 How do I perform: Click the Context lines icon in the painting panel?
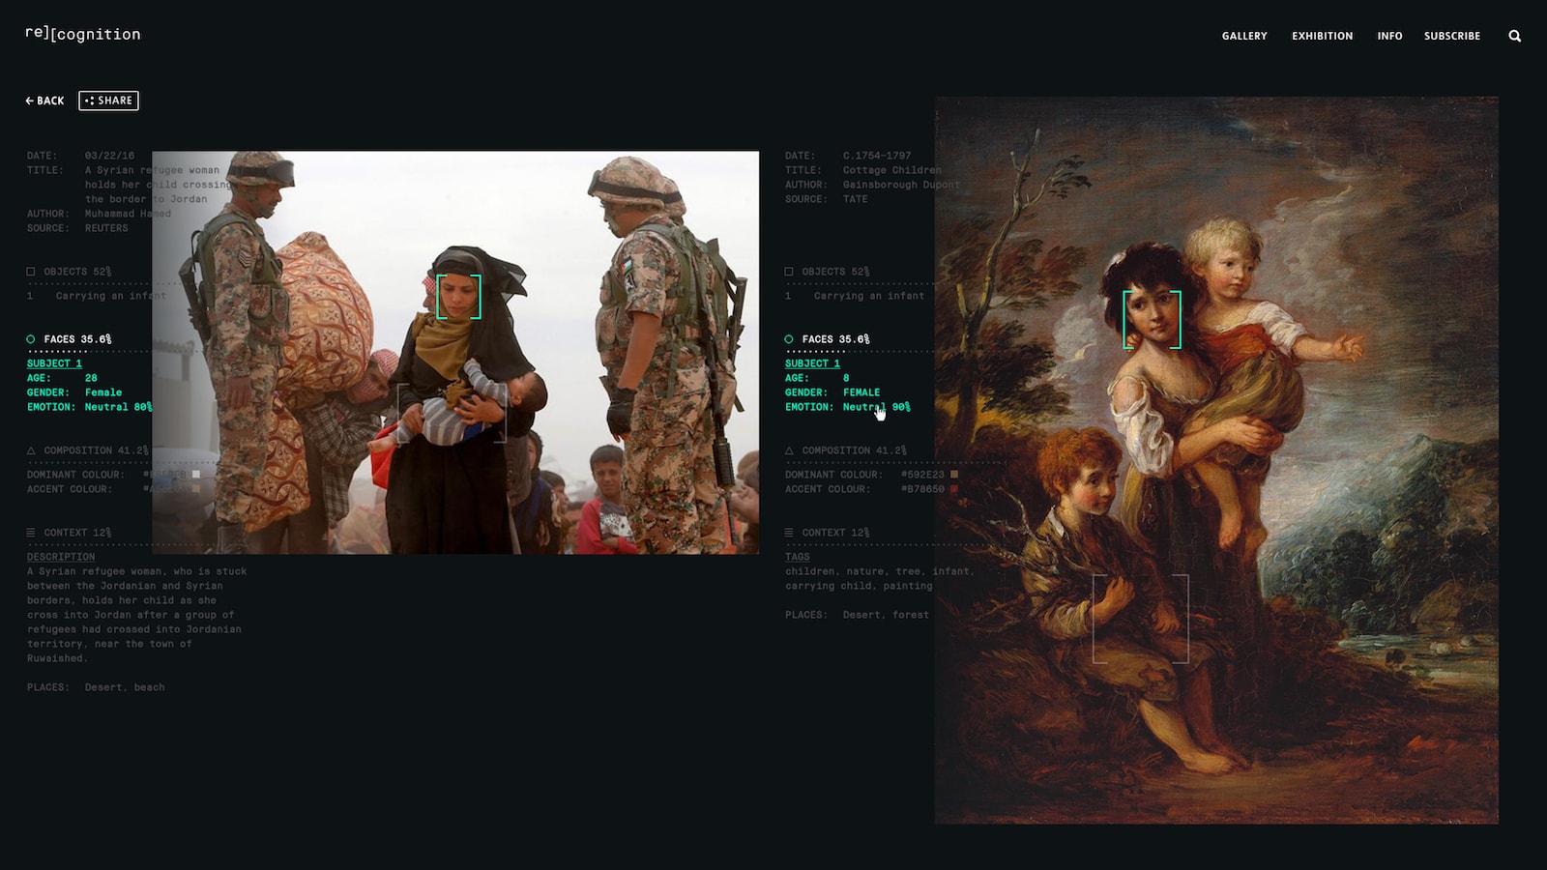point(789,533)
